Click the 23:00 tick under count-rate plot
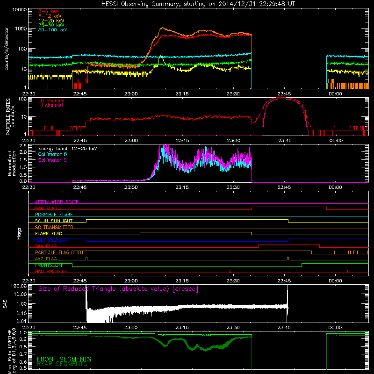Image resolution: width=374 pixels, height=374 pixels. [x=131, y=94]
